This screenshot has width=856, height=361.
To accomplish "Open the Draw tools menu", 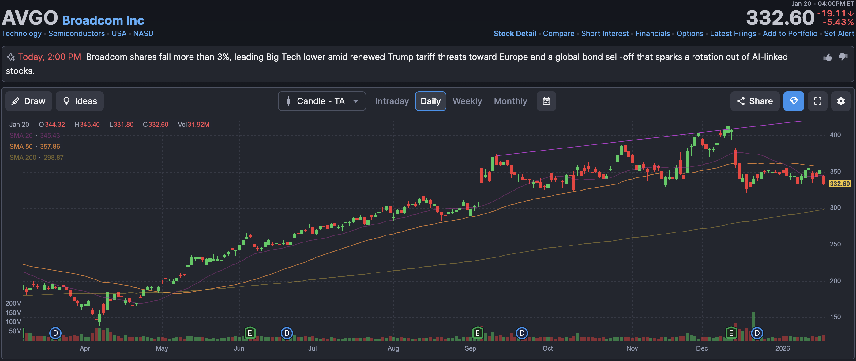I will 28,101.
